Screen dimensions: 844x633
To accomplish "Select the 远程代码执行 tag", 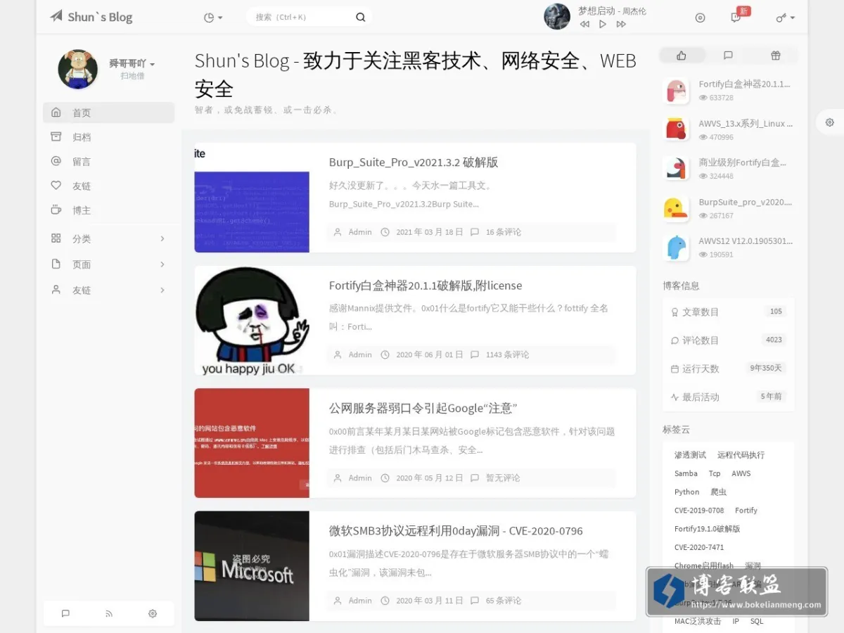I will click(x=741, y=455).
